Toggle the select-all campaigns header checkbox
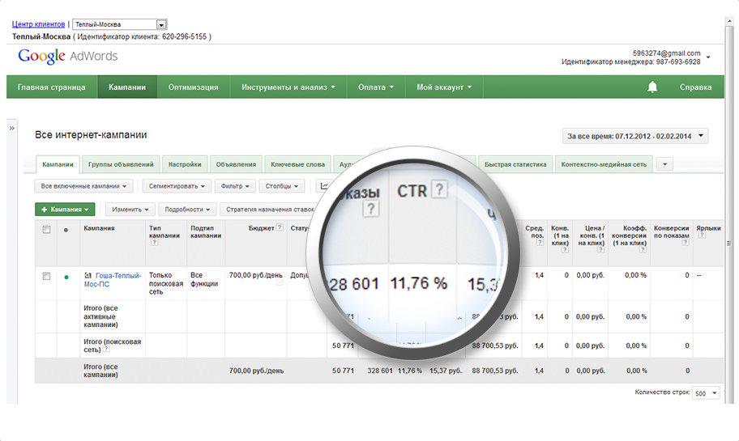This screenshot has height=441, width=739. [46, 229]
